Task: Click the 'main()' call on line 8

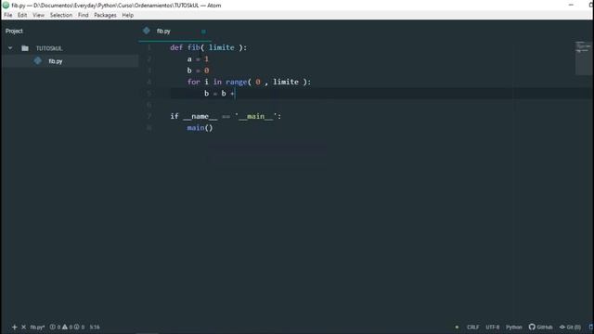Action: point(200,128)
